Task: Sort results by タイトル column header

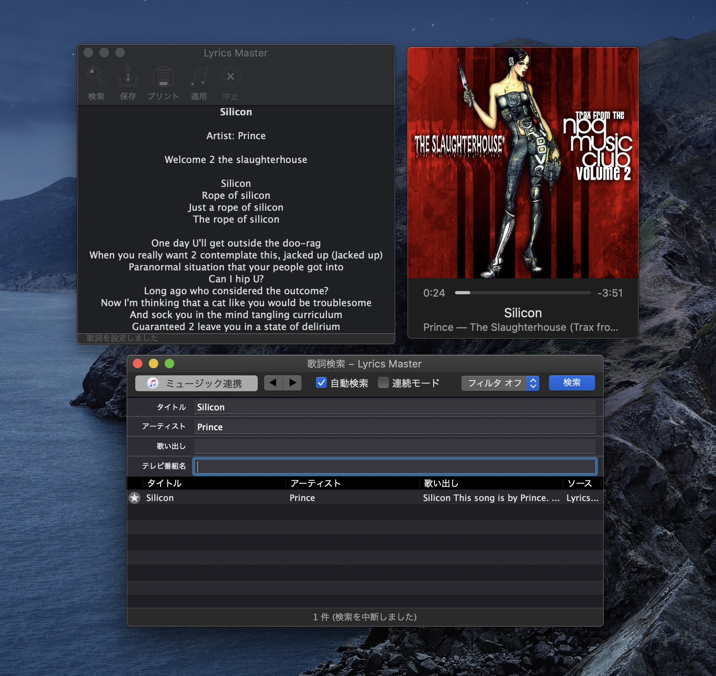Action: pyautogui.click(x=214, y=484)
